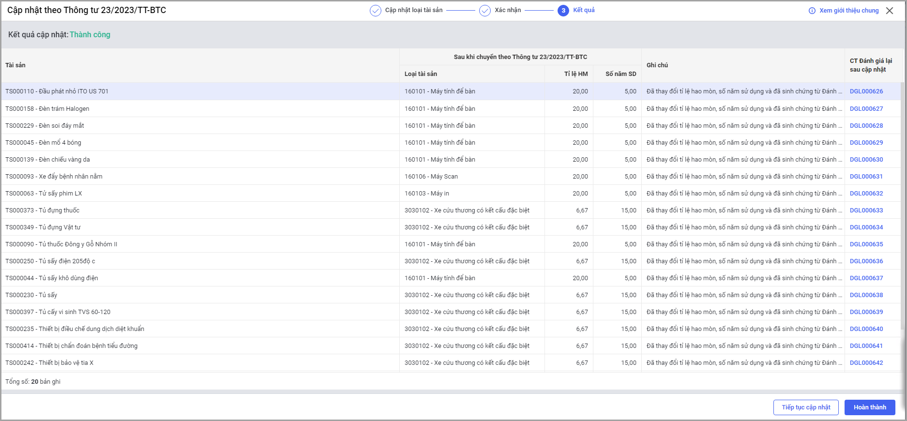Click the Tài sản column header

15,65
